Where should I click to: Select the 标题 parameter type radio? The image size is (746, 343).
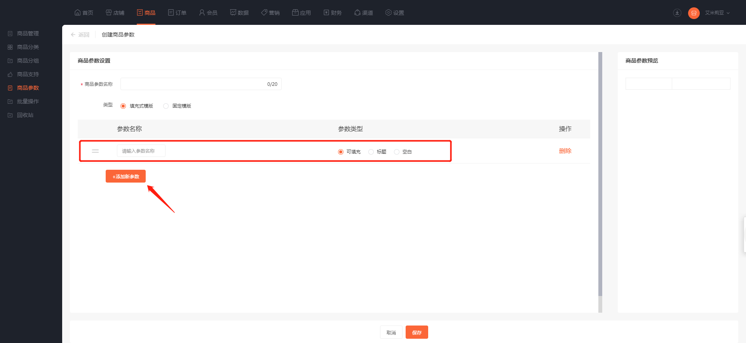[371, 152]
